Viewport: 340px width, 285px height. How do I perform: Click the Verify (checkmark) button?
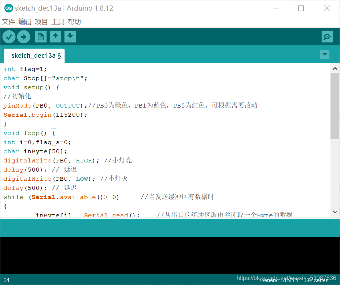pos(9,37)
